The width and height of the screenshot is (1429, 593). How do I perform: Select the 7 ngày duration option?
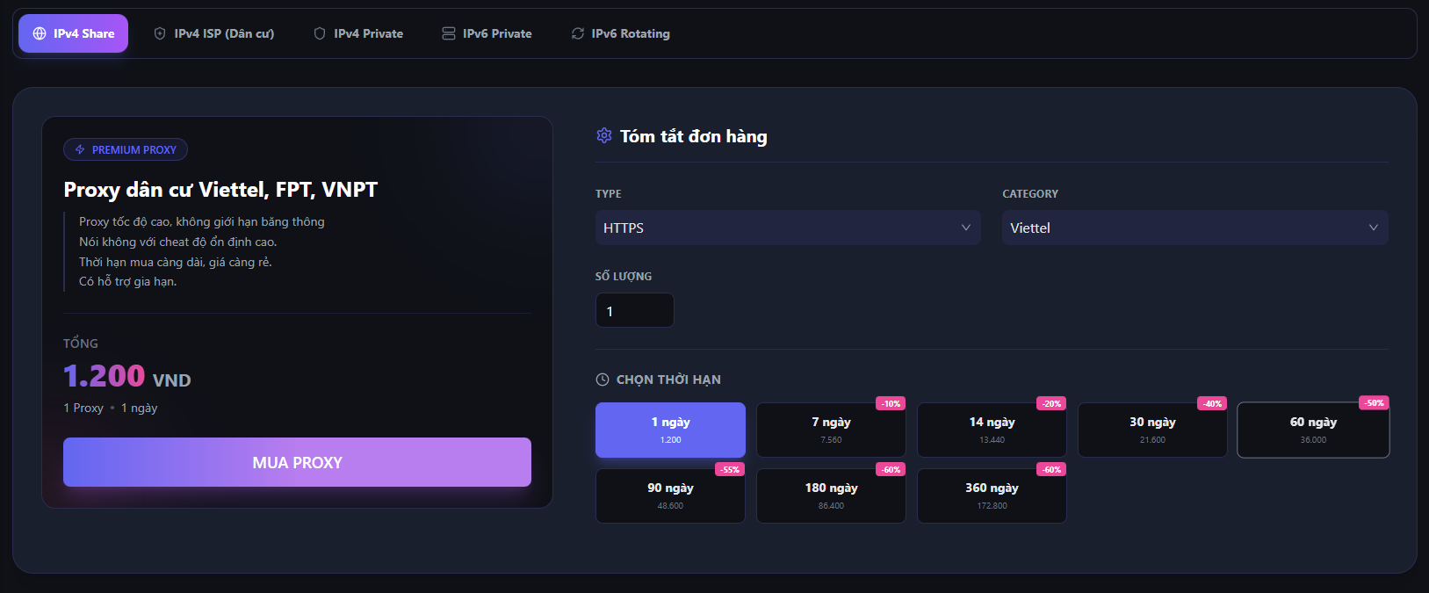(x=831, y=430)
